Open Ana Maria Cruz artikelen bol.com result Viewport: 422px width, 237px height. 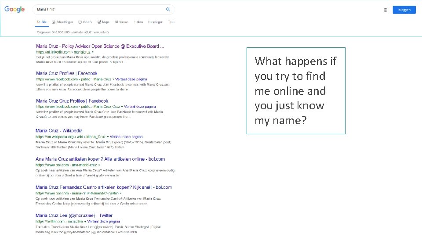point(100,159)
